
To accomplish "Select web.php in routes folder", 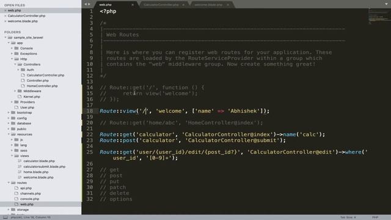I will [x=27, y=204].
